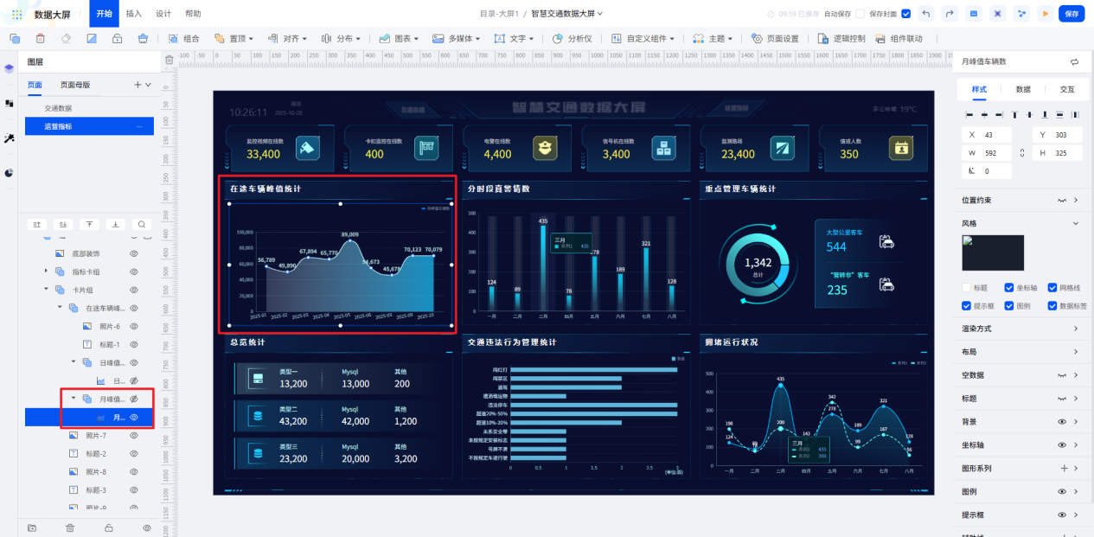The width and height of the screenshot is (1094, 537).
Task: Open the 对齐 align dropdown
Action: click(288, 38)
